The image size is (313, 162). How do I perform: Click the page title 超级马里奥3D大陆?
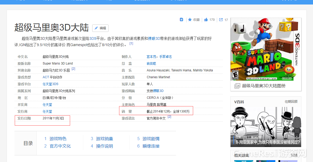[x=51, y=28]
